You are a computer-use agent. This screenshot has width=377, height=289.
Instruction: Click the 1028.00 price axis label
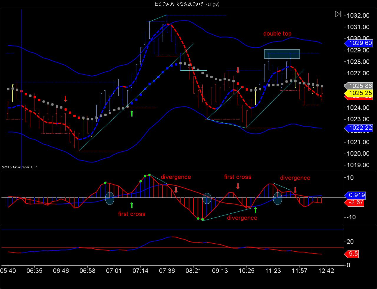click(358, 62)
